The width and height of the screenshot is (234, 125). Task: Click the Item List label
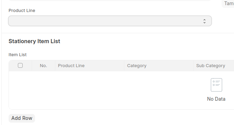pos(18,55)
